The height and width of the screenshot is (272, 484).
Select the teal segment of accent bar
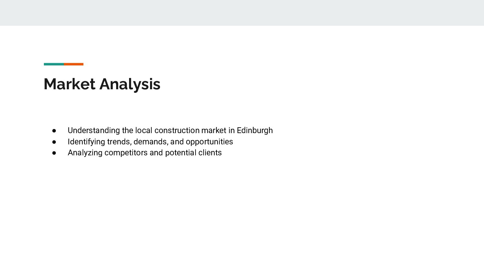(54, 64)
